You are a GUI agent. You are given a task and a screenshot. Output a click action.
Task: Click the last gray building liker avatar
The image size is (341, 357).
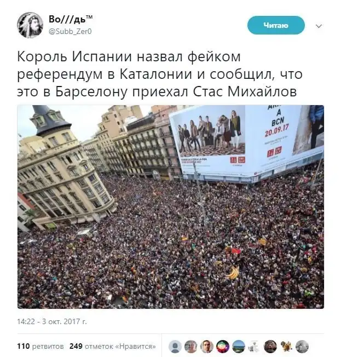tap(302, 347)
